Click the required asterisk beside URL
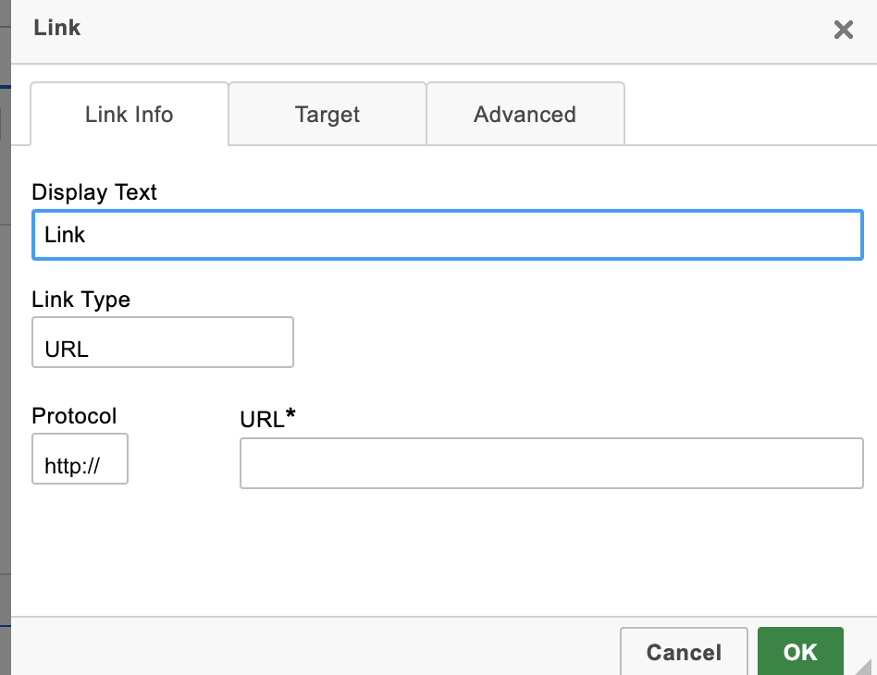The height and width of the screenshot is (675, 877). point(290,415)
